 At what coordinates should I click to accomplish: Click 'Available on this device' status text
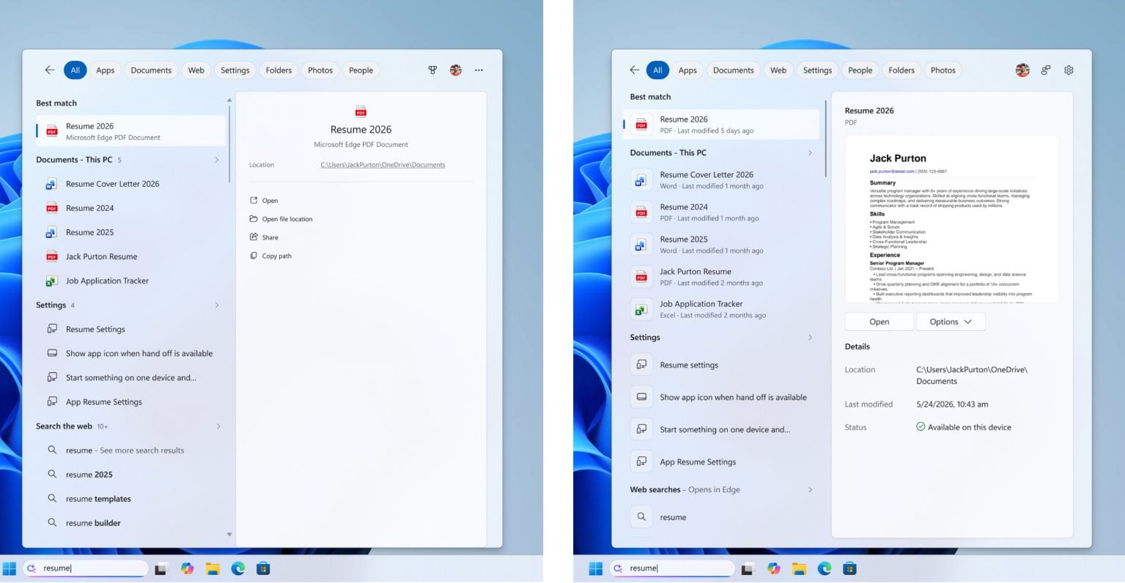pyautogui.click(x=969, y=427)
